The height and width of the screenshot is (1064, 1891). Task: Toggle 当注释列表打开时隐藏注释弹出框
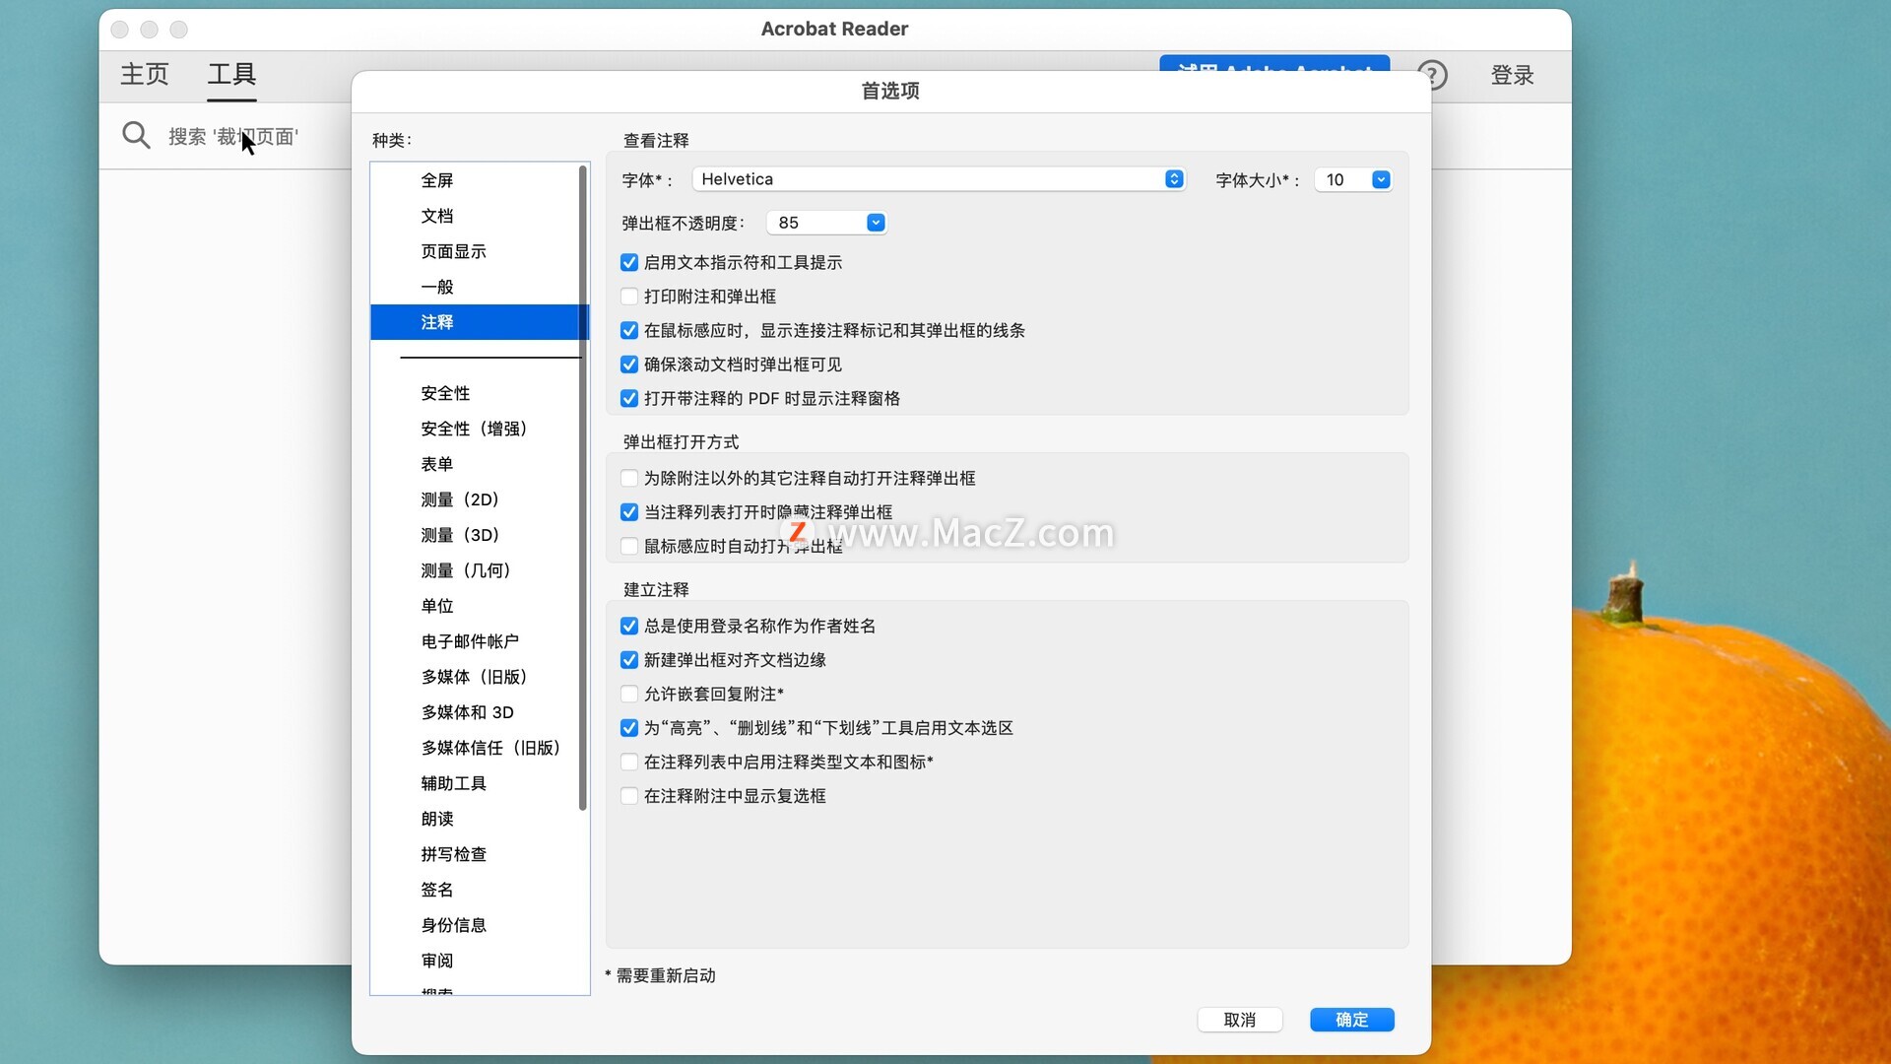point(629,512)
